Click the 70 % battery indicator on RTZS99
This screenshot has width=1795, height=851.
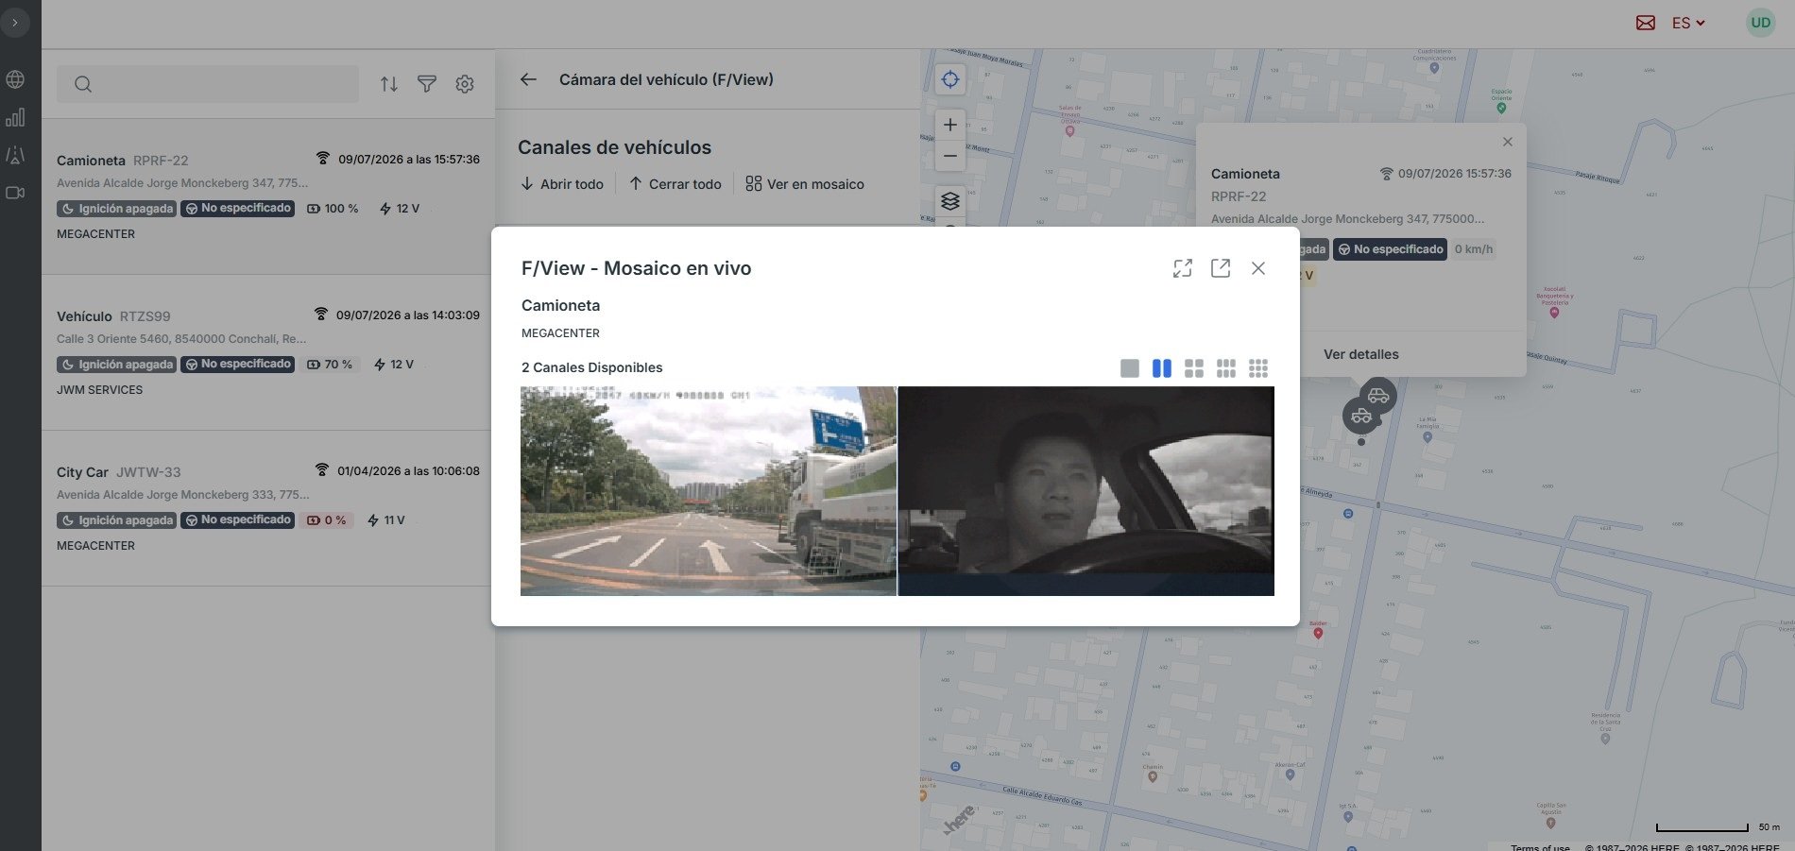tap(330, 365)
